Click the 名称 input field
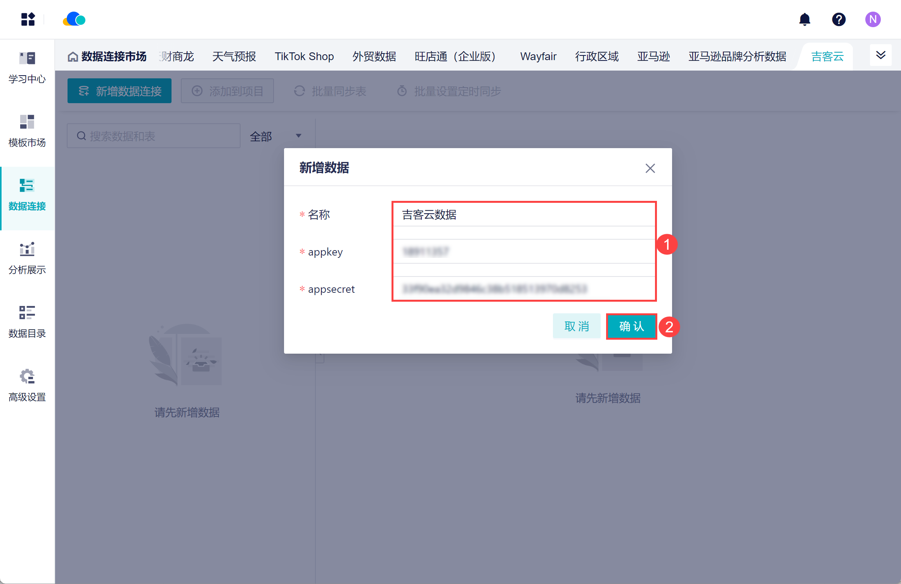 (x=524, y=214)
